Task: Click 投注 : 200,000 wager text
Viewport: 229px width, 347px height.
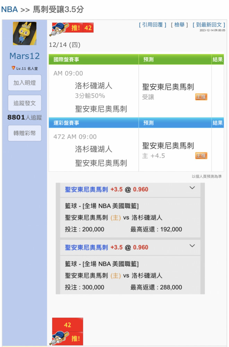Action: click(84, 229)
